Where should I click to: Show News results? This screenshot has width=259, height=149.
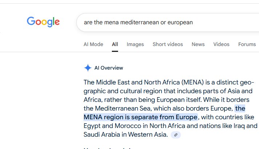tap(198, 44)
